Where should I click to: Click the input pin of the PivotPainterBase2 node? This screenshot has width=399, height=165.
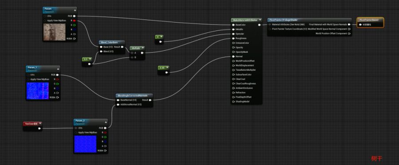pyautogui.click(x=360, y=25)
